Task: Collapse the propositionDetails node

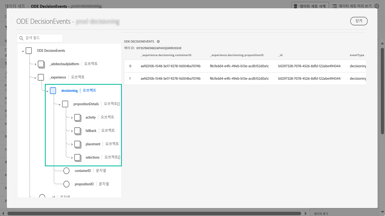Action: (59, 104)
